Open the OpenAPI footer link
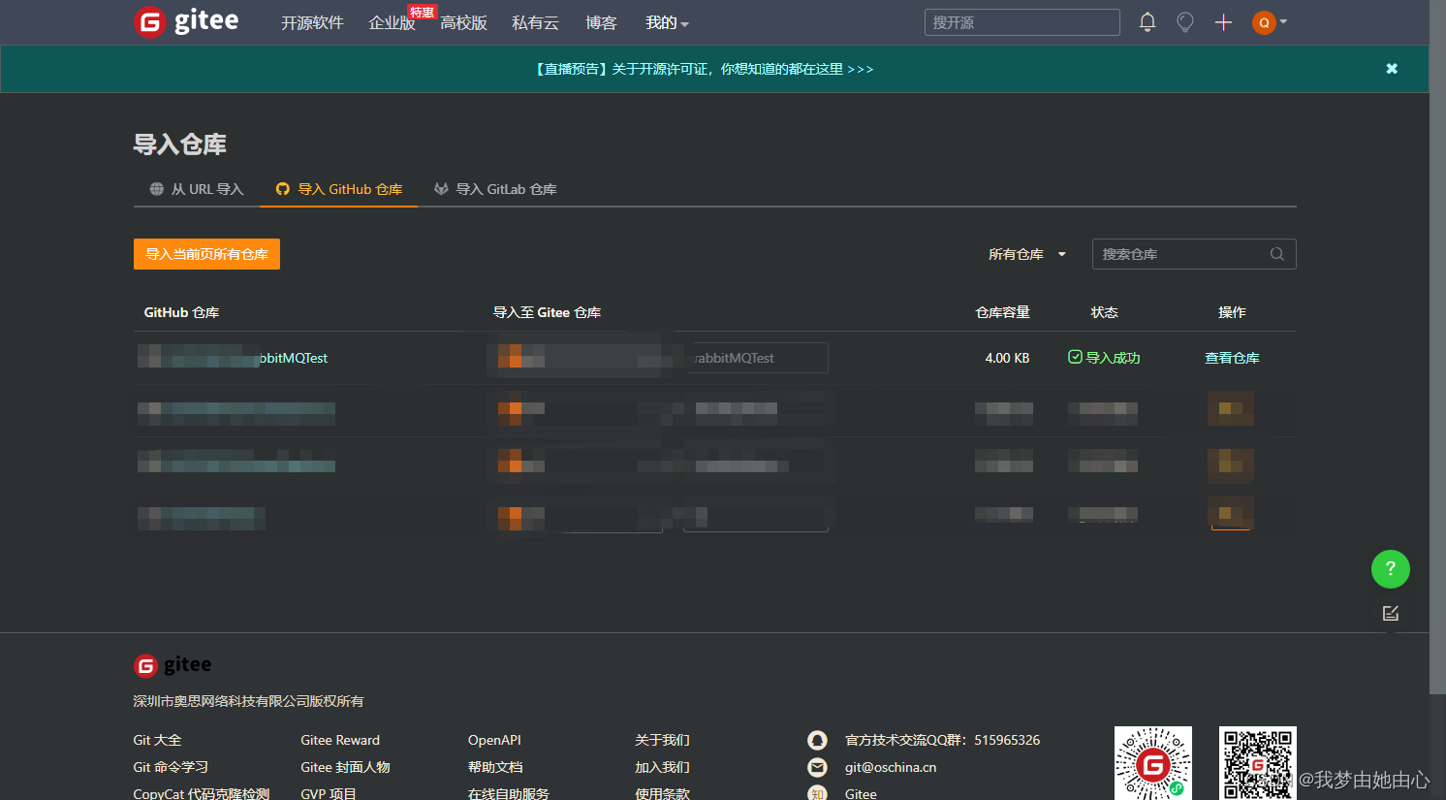The image size is (1446, 800). click(x=494, y=740)
